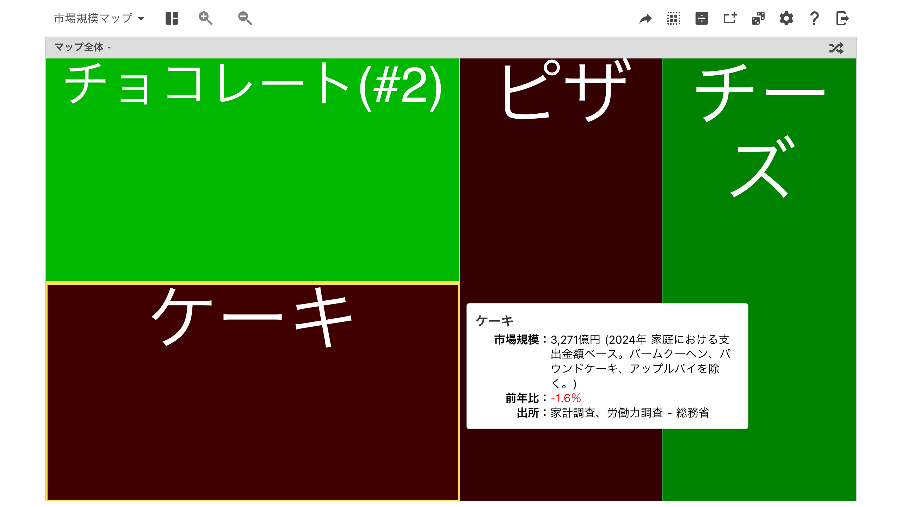Click the treemap layout icon
The width and height of the screenshot is (902, 507).
click(x=172, y=18)
